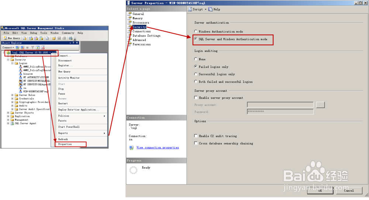Click the Security folder icon in tree
This screenshot has width=369, height=200.
click(x=12, y=60)
